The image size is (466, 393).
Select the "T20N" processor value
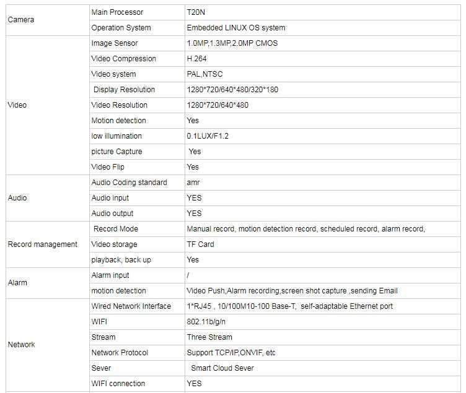[196, 12]
